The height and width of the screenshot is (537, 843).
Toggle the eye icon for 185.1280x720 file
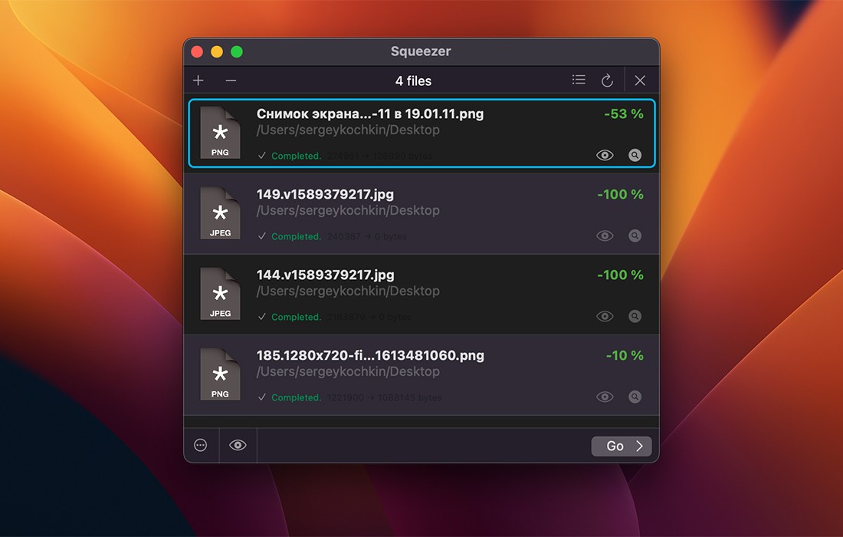[x=605, y=397]
